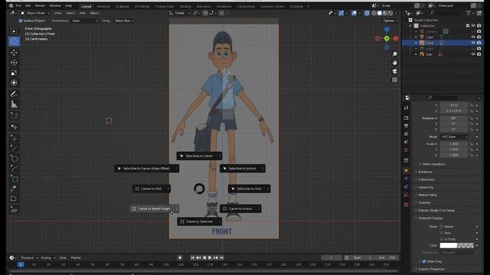Hide the Cube object with eye icon
This screenshot has height=275, width=490.
point(473,37)
